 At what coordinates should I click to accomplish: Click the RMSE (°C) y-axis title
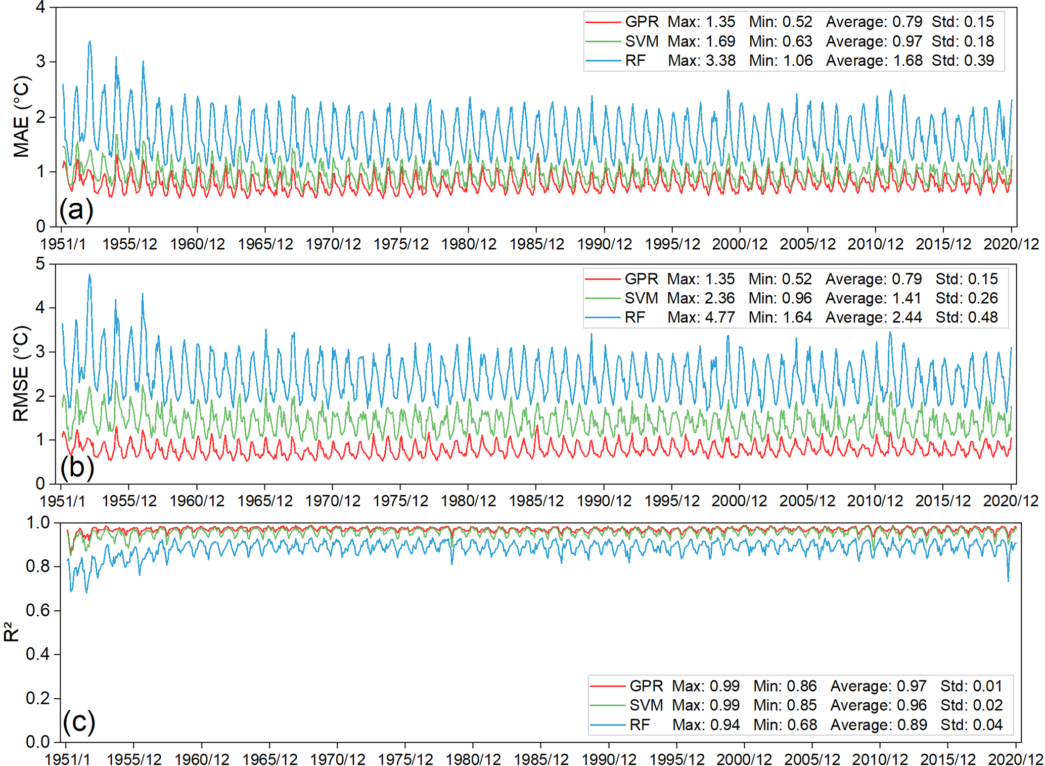(x=21, y=373)
